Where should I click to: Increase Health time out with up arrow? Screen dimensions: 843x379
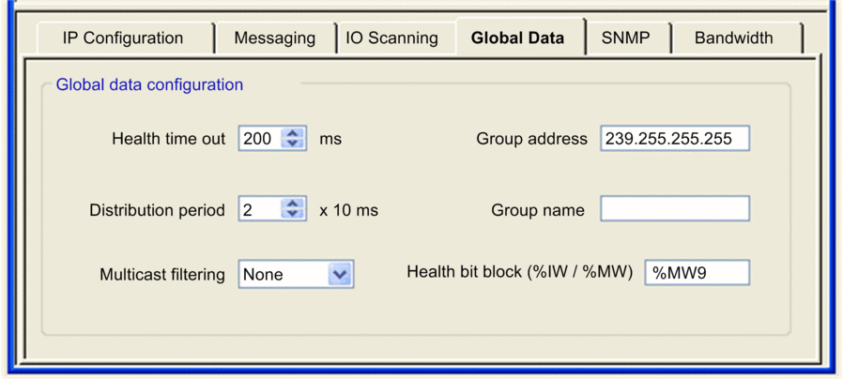pyautogui.click(x=294, y=134)
